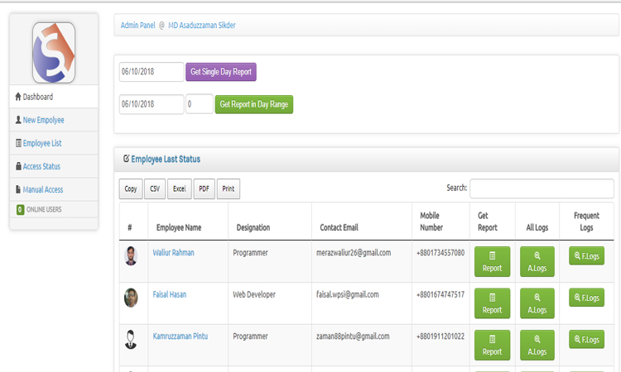The width and height of the screenshot is (621, 372).
Task: Click Faisal Hasan's profile photo
Action: click(131, 298)
